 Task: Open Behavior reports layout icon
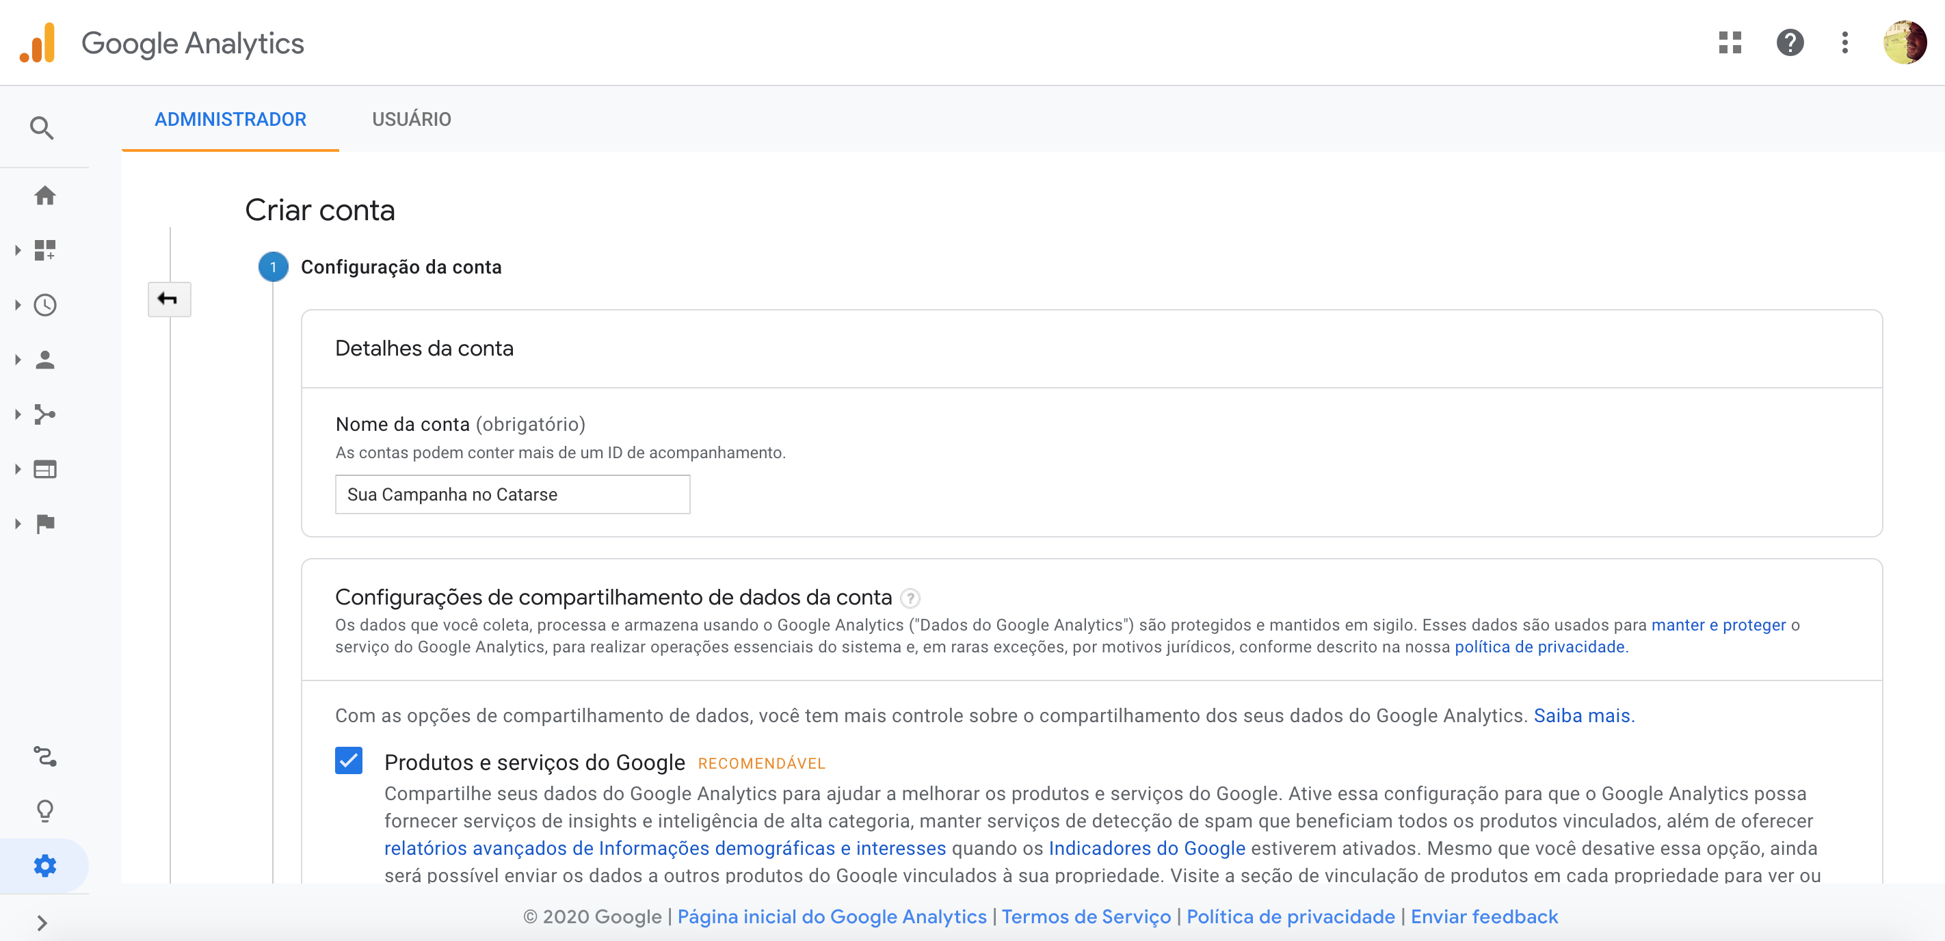(x=45, y=469)
